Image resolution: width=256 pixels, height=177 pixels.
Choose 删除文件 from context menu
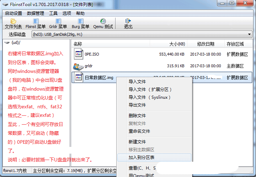click(154, 115)
